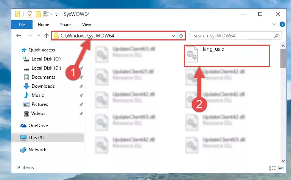Refresh the SysWOW64 folder
291x180 pixels.
[x=181, y=36]
